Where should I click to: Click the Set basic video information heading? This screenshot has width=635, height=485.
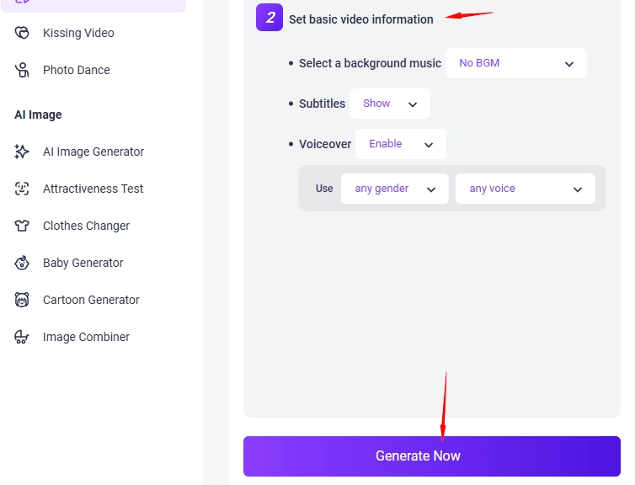pos(360,19)
